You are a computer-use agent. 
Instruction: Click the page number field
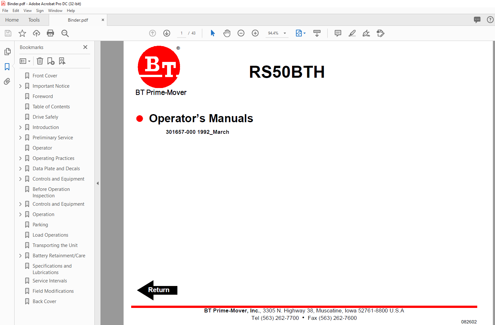click(182, 33)
